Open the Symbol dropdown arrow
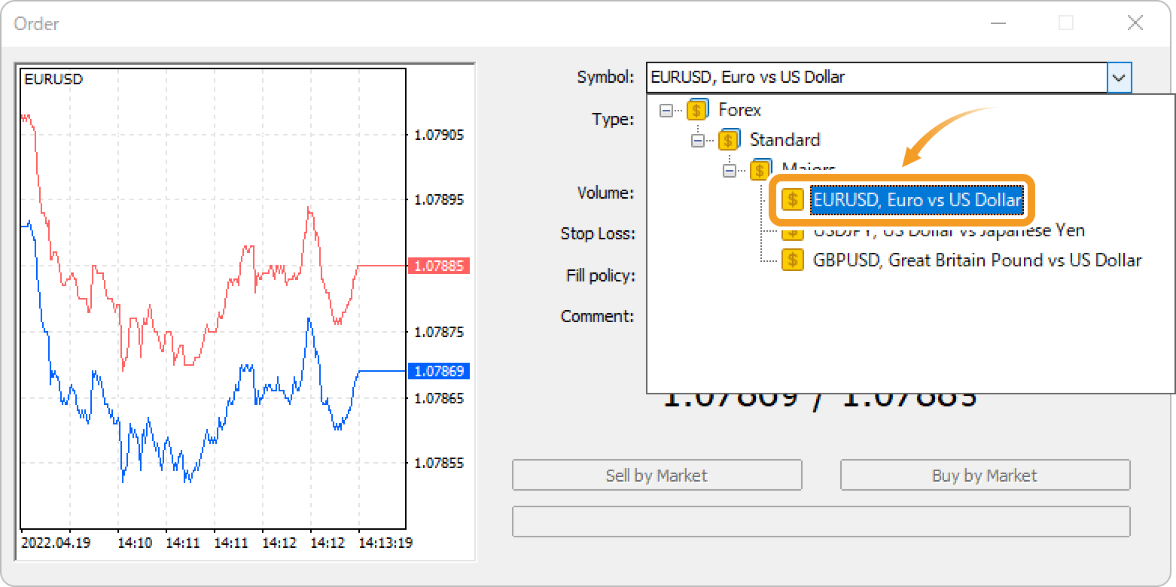The height and width of the screenshot is (587, 1176). point(1120,78)
